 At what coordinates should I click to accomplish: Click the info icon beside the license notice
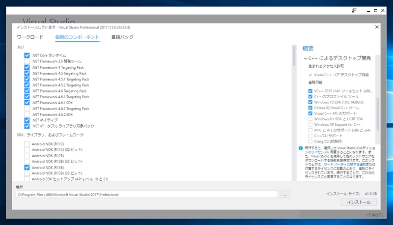pyautogui.click(x=301, y=148)
